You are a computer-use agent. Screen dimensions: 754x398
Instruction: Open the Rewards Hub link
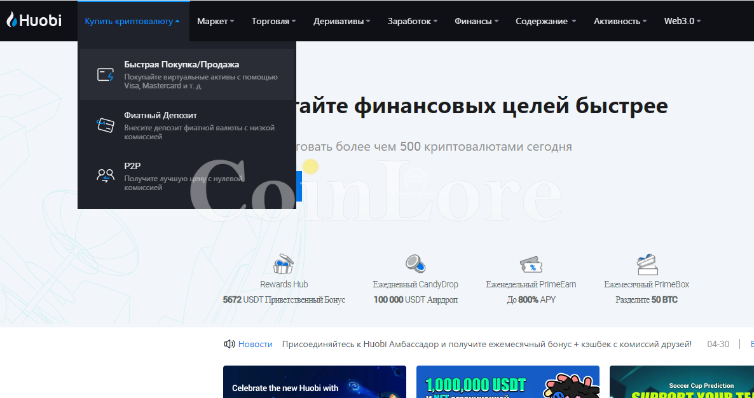[x=284, y=285]
